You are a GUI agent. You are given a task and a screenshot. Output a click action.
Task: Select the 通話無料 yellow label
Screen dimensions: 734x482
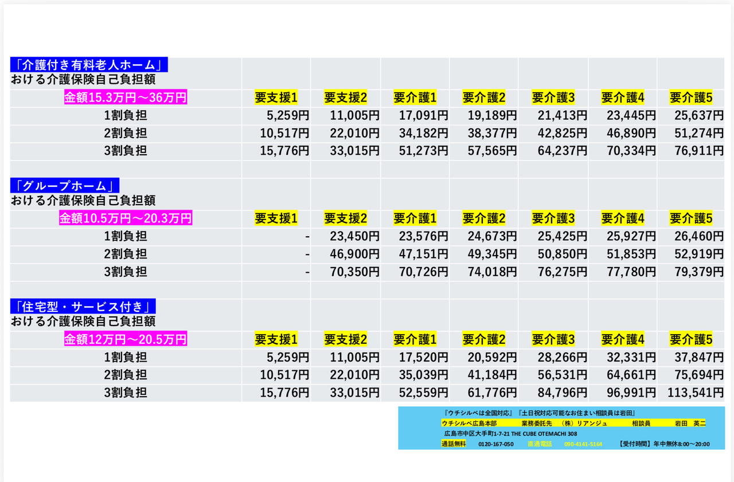coord(454,444)
